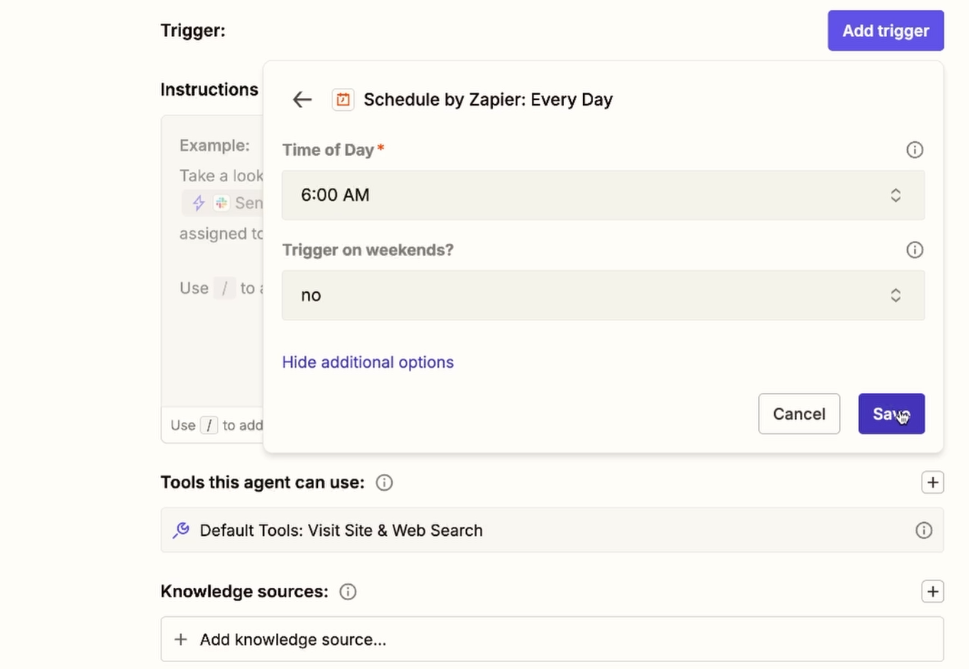Viewport: 969px width, 669px height.
Task: Click the Slack icon in the example instruction
Action: (221, 203)
